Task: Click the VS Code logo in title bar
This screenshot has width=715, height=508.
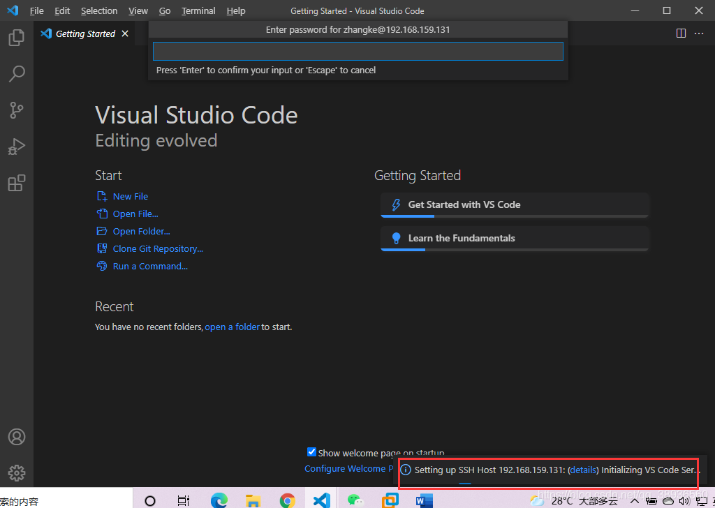Action: 13,10
